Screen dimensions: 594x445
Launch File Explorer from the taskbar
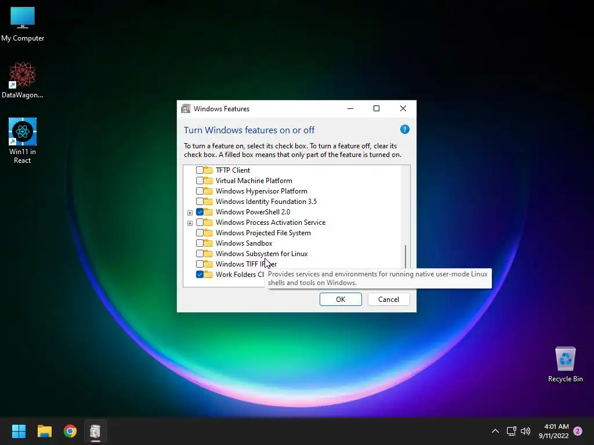click(x=44, y=431)
